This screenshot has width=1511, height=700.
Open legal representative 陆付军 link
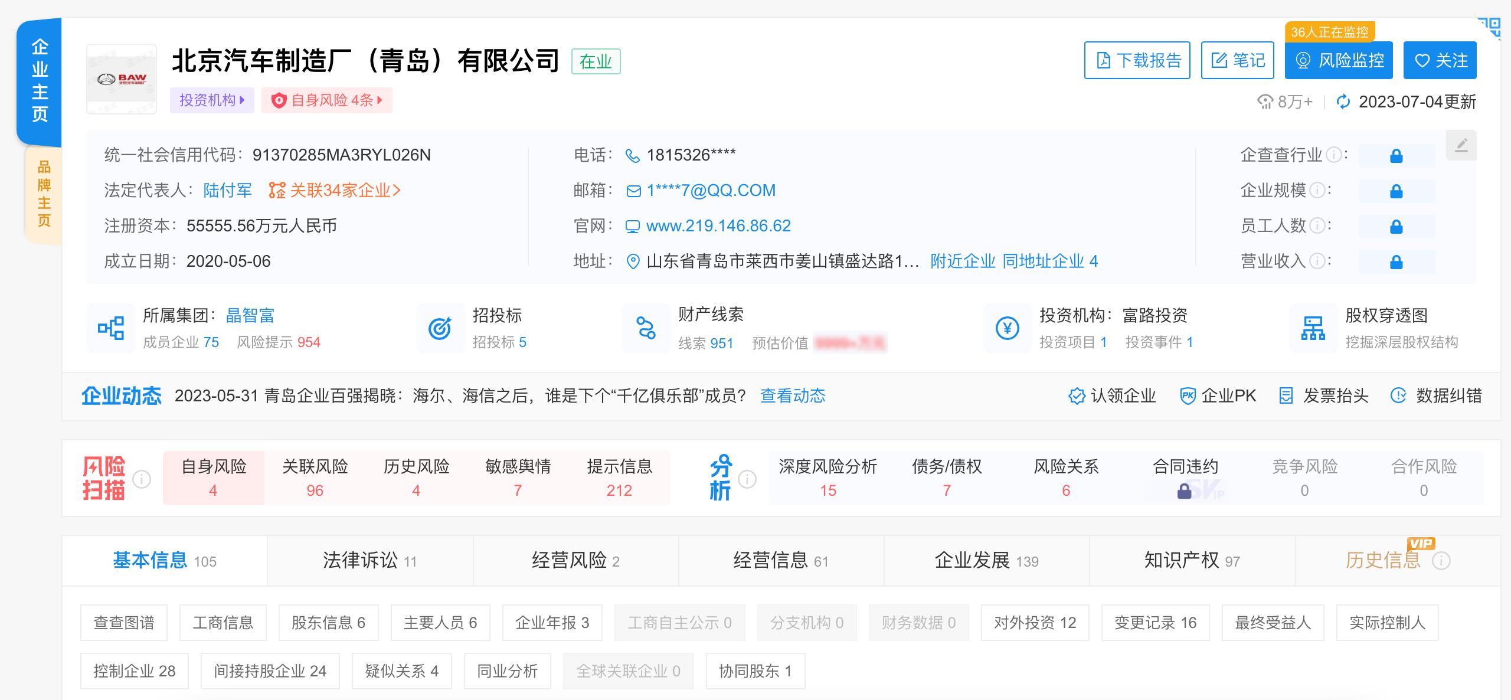pos(228,191)
